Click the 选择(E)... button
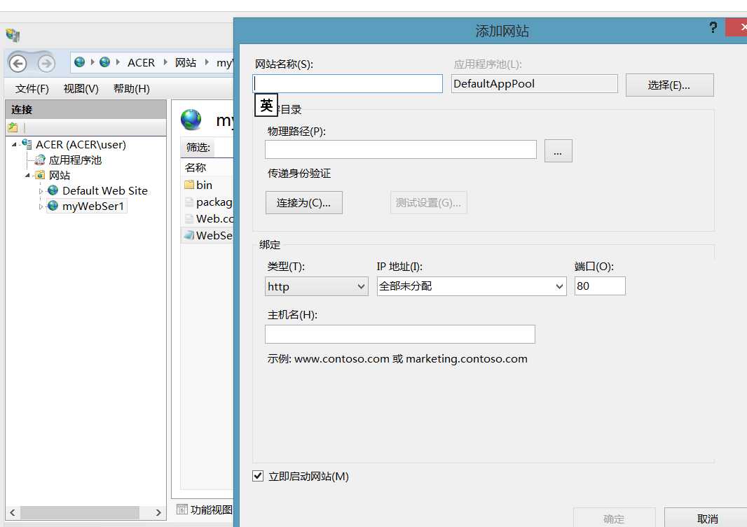 click(x=669, y=85)
